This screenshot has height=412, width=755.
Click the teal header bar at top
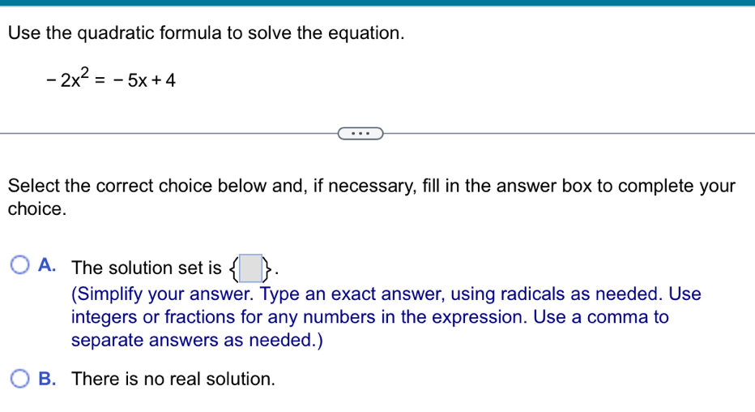(377, 3)
